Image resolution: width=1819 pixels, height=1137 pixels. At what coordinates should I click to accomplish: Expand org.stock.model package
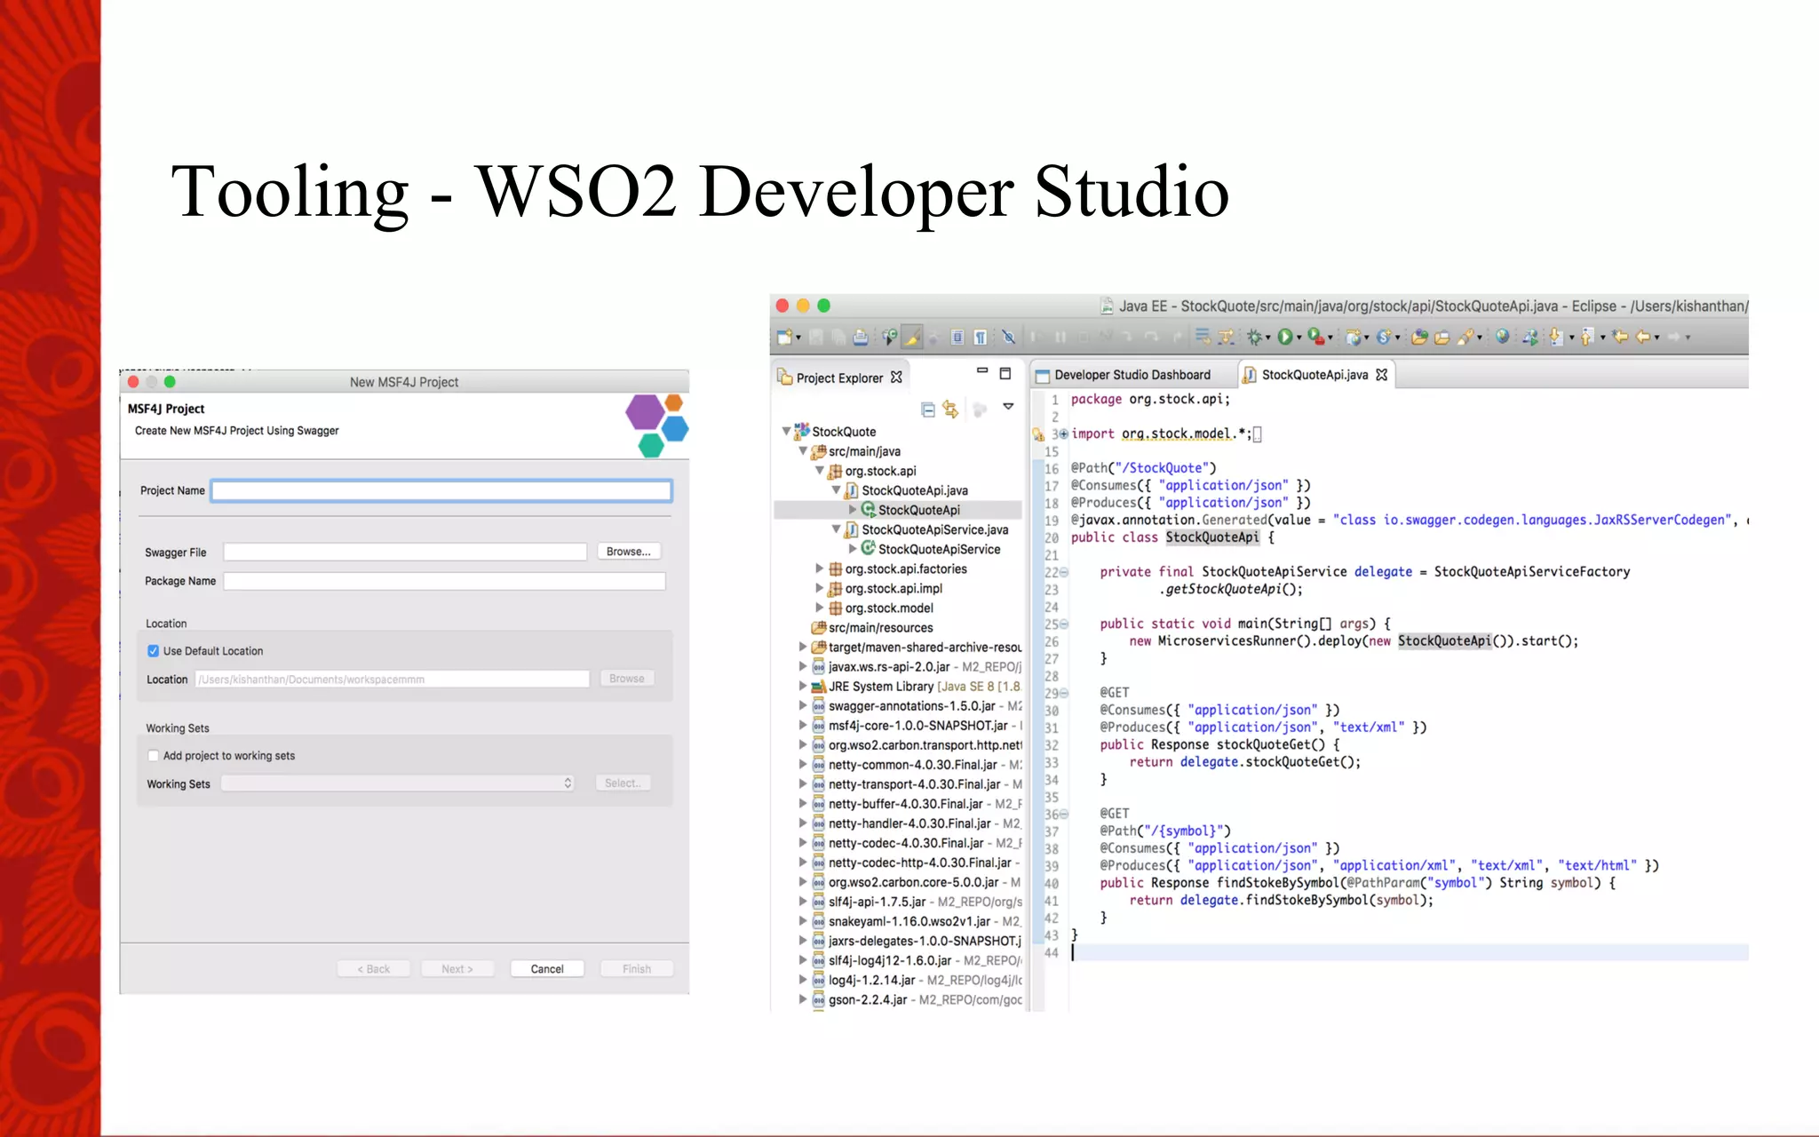point(820,608)
